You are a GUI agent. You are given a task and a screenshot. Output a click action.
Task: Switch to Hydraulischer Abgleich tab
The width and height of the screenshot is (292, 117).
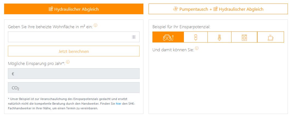74,9
